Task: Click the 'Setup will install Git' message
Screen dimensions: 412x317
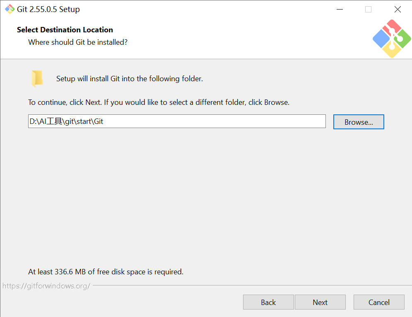Action: tap(130, 79)
